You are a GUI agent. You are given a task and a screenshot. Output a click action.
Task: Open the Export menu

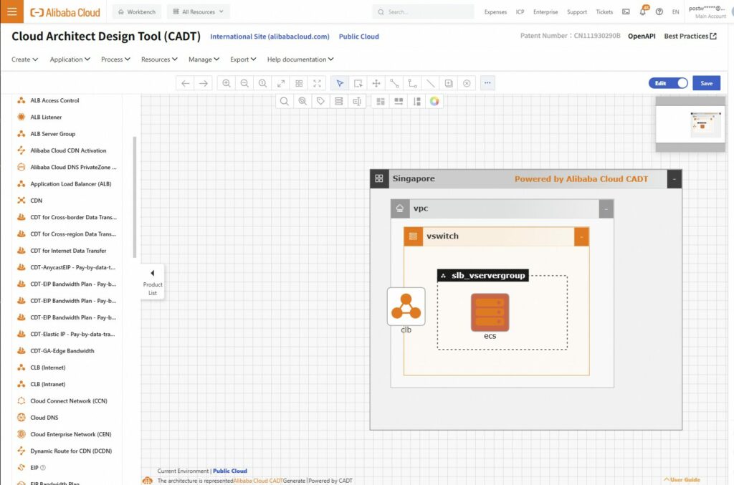(243, 59)
